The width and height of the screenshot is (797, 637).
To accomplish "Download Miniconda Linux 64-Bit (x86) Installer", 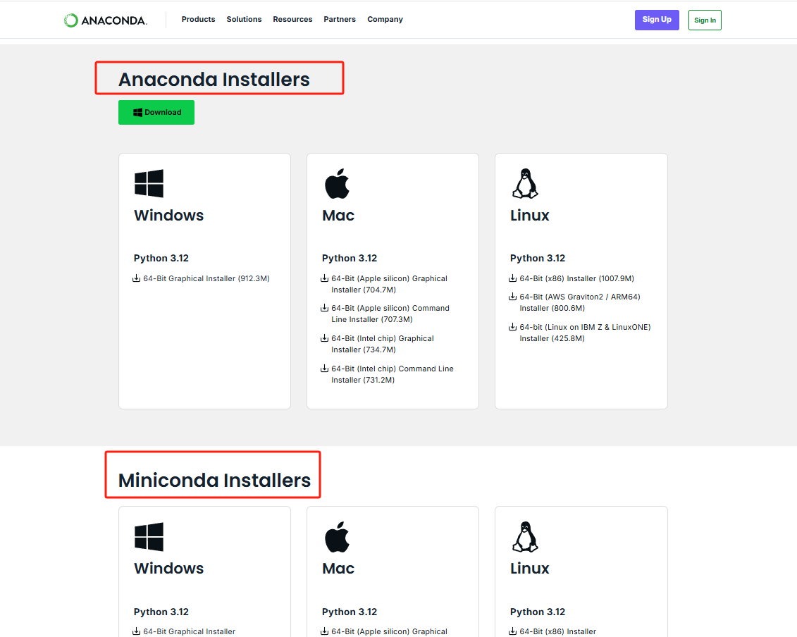I will pyautogui.click(x=557, y=631).
